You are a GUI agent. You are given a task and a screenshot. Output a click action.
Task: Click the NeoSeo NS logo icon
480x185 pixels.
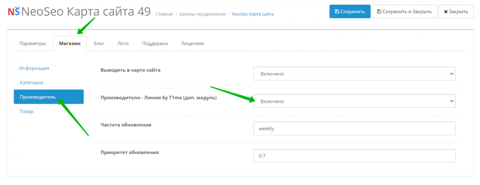14,12
